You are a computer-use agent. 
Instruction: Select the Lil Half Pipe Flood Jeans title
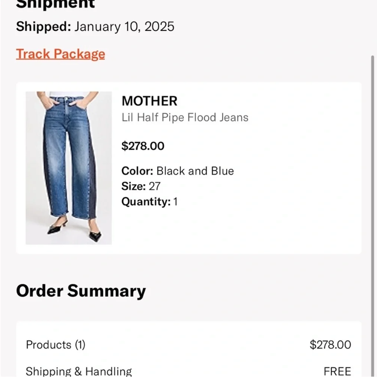pos(185,117)
